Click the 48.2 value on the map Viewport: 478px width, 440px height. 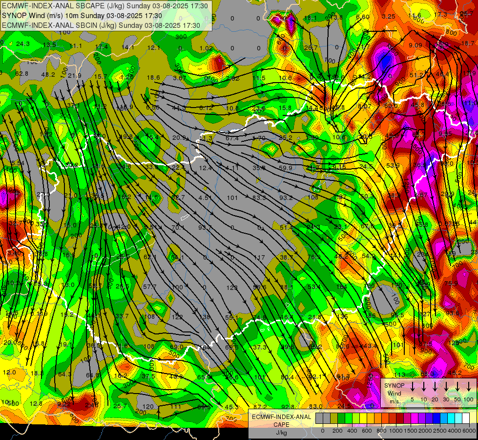(48, 74)
